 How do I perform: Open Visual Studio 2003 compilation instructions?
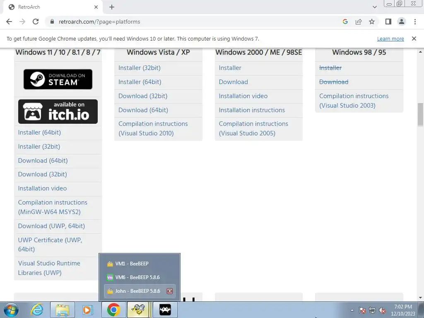[354, 101]
